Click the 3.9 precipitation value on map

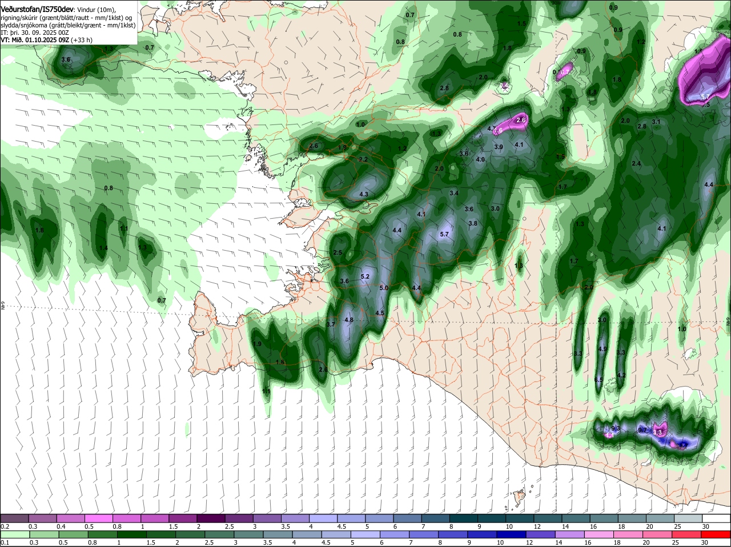[498, 147]
